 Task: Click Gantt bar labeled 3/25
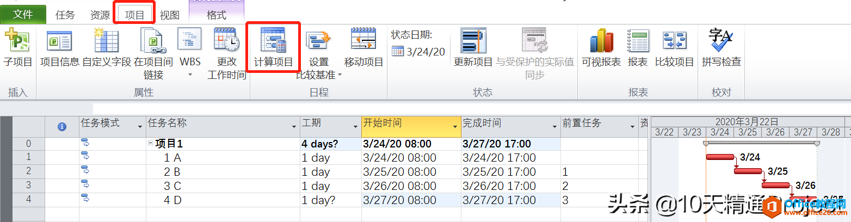click(748, 171)
